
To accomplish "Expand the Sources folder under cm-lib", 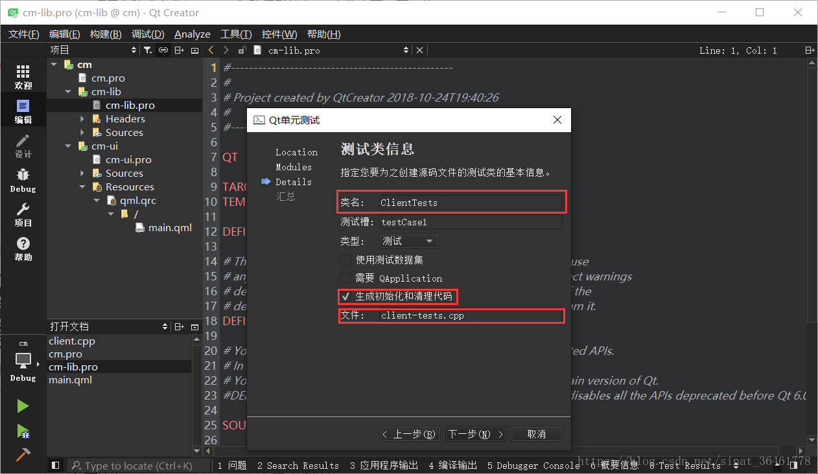I will click(82, 133).
